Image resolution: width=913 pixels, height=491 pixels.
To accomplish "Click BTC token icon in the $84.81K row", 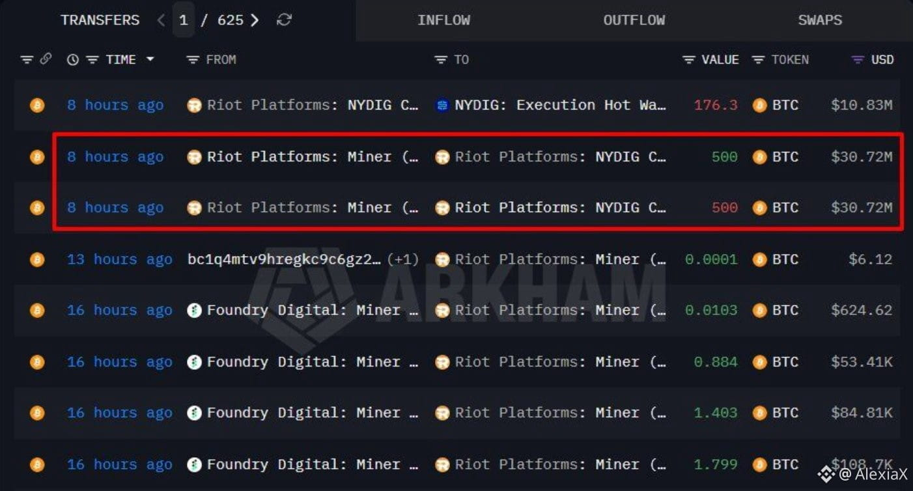I will point(759,413).
